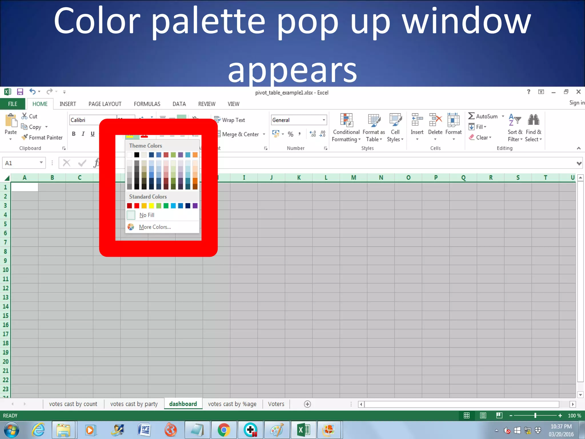
Task: Add a new sheet with plus button
Action: click(307, 404)
